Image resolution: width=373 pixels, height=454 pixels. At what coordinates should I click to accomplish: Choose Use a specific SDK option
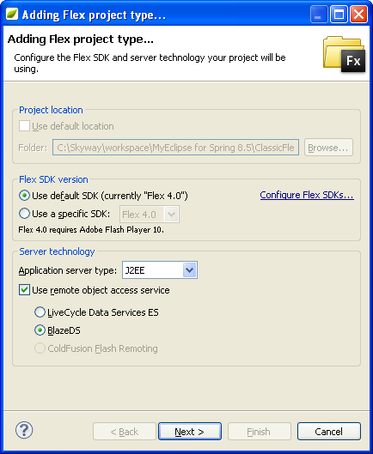click(x=24, y=214)
